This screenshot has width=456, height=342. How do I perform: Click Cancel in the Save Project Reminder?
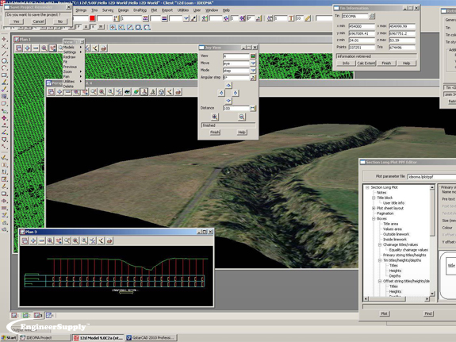pyautogui.click(x=38, y=21)
